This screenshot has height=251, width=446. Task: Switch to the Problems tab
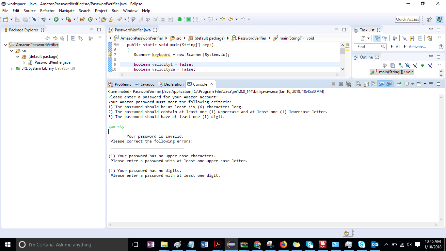pos(120,84)
